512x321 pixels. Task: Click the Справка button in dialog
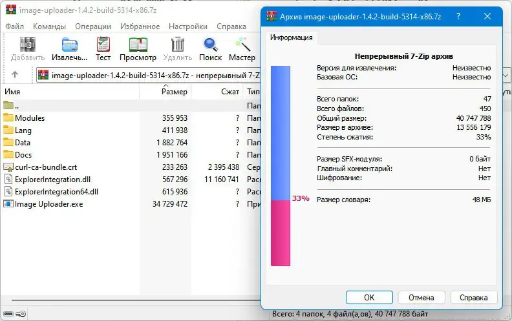click(474, 298)
